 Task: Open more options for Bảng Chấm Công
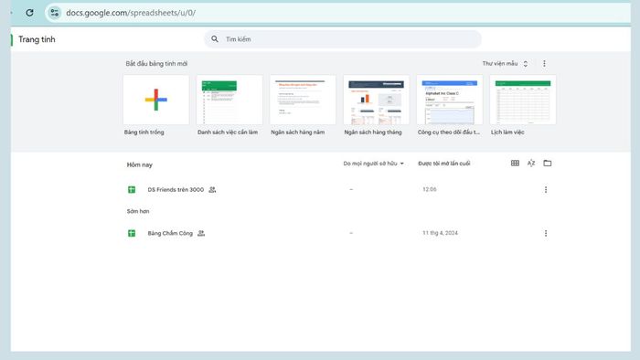(546, 233)
